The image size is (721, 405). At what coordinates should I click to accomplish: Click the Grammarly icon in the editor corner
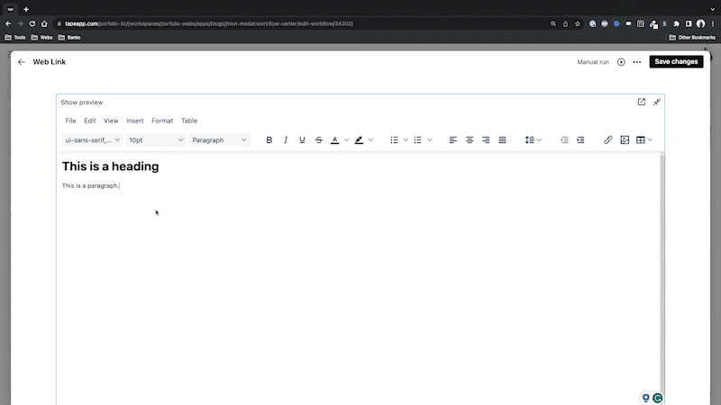pos(658,398)
